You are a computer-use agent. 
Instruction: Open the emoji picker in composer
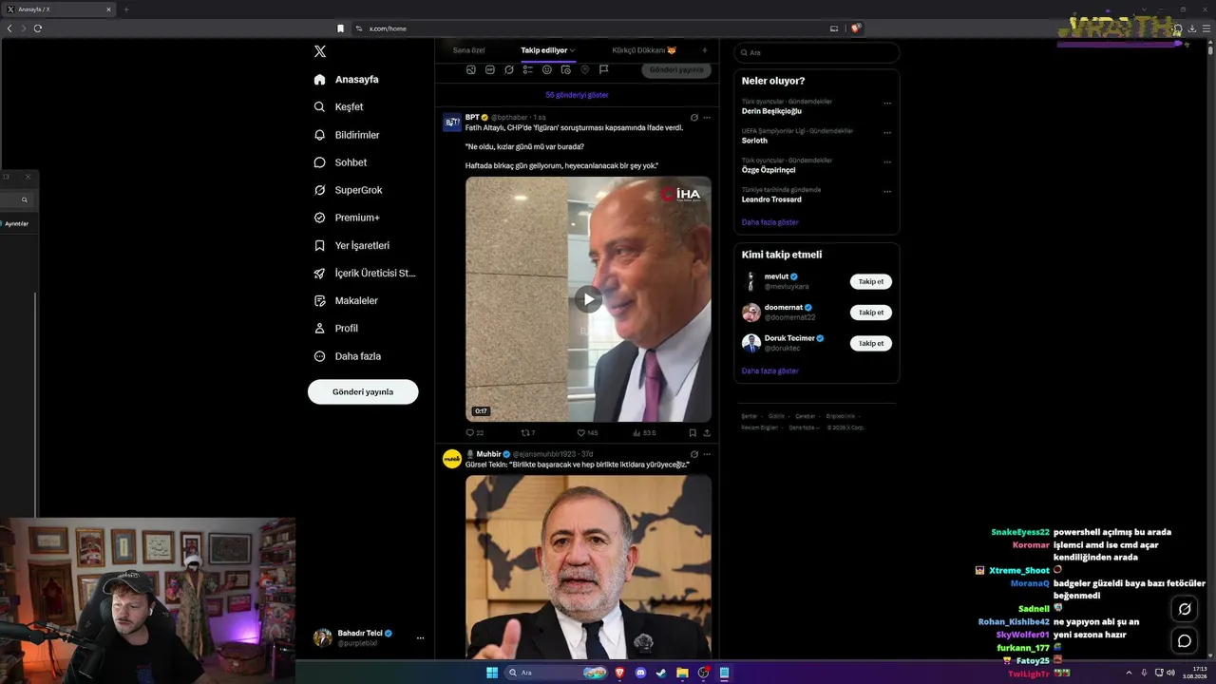point(547,69)
